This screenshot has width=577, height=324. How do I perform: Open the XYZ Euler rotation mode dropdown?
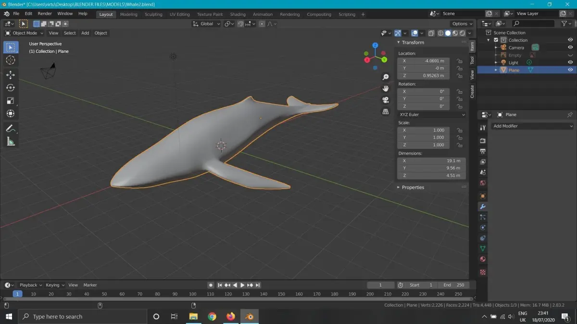(432, 115)
